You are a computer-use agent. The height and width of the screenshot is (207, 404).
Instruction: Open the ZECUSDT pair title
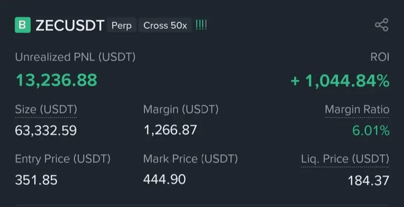click(70, 25)
